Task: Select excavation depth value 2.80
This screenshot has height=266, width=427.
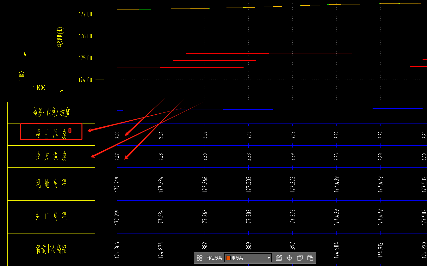Action: click(205, 157)
